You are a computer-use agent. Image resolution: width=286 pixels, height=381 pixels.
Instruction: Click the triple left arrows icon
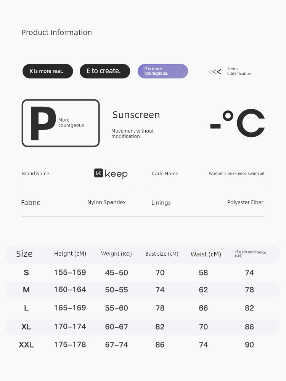point(214,72)
